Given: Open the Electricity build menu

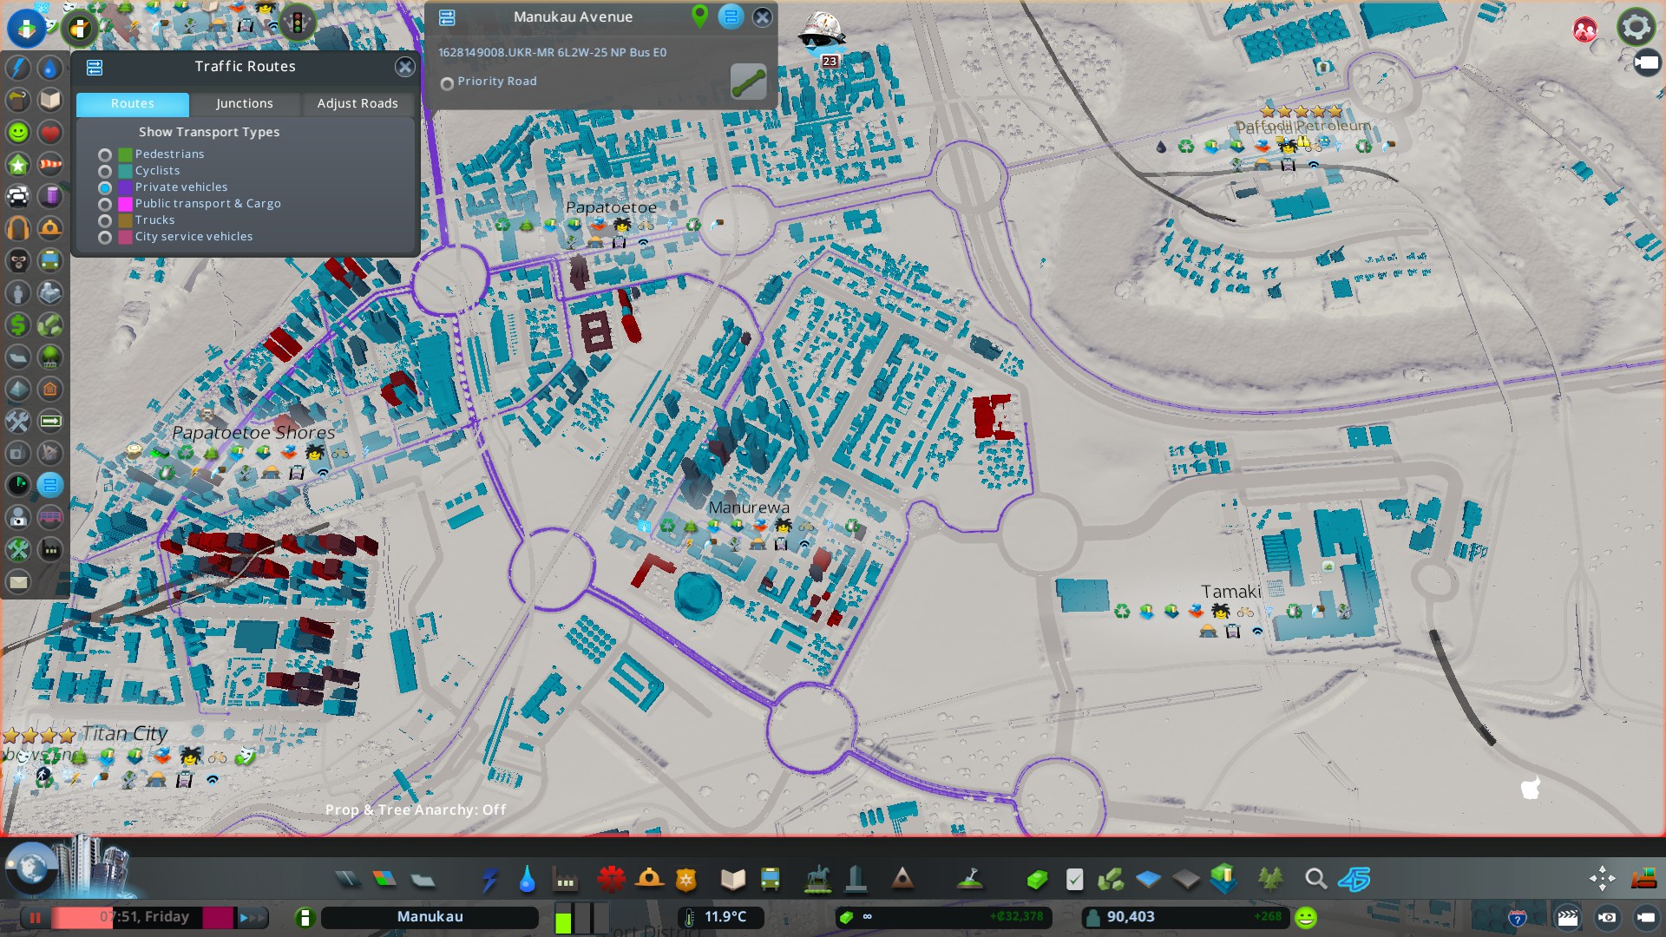Looking at the screenshot, I should 489,880.
